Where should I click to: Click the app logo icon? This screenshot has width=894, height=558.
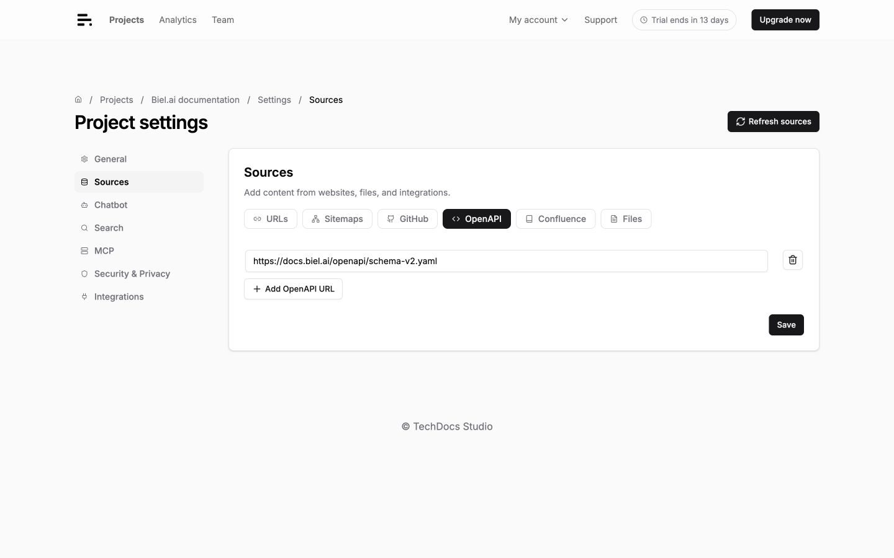[84, 20]
